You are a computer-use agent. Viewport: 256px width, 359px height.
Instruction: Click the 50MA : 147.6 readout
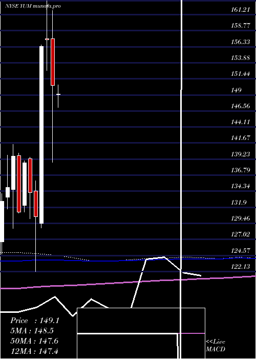pos(34,341)
